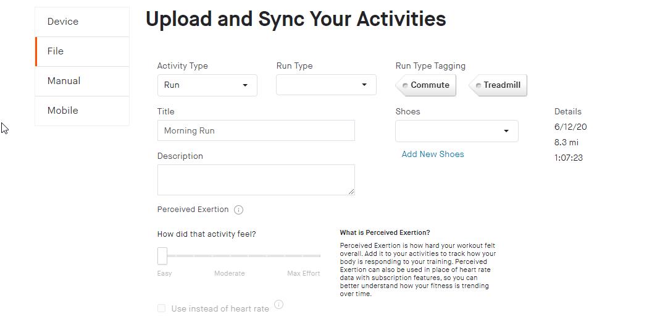Toggle the Treadmill run tag
The height and width of the screenshot is (327, 660).
(498, 85)
